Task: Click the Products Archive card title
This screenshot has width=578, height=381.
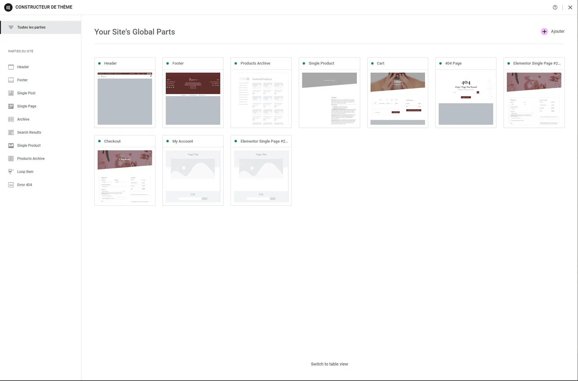Action: (255, 63)
